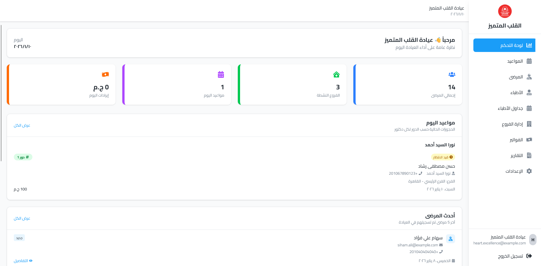Select the إدارة الفروع branches icon

point(529,124)
